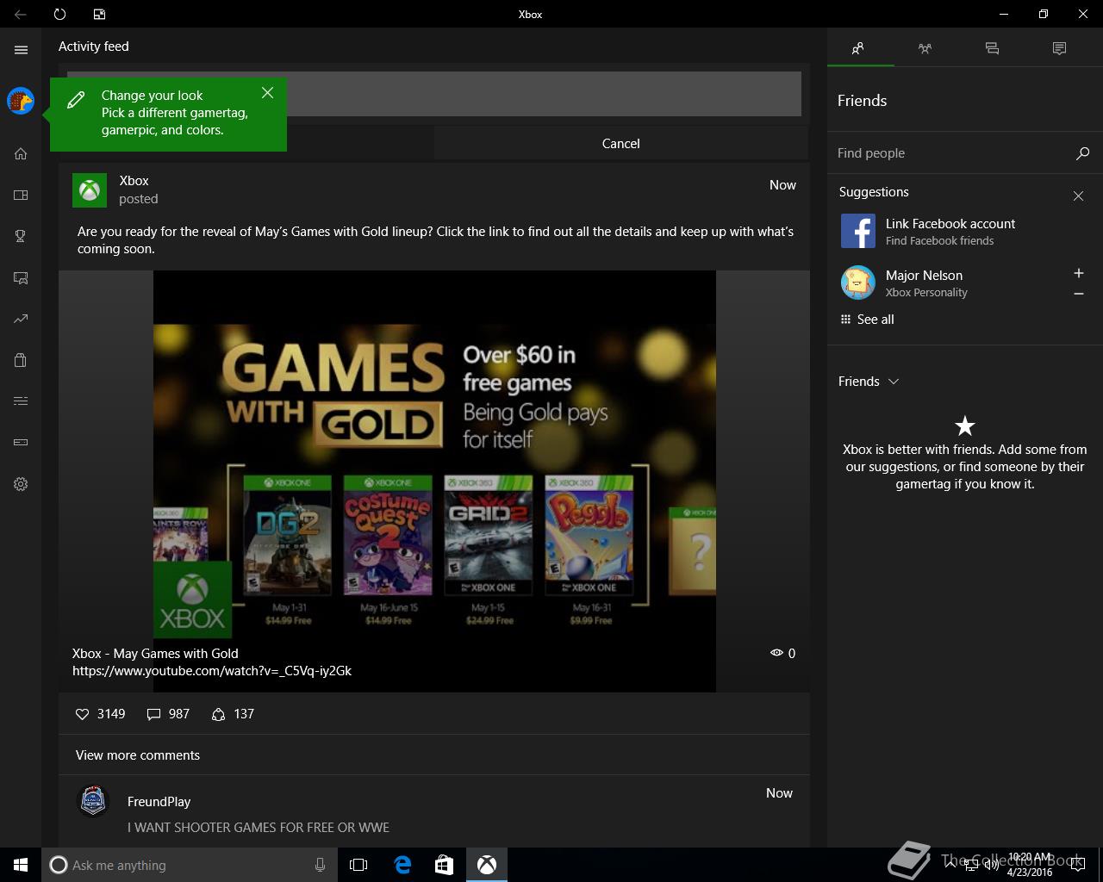Click Cortana microphone icon

(320, 865)
